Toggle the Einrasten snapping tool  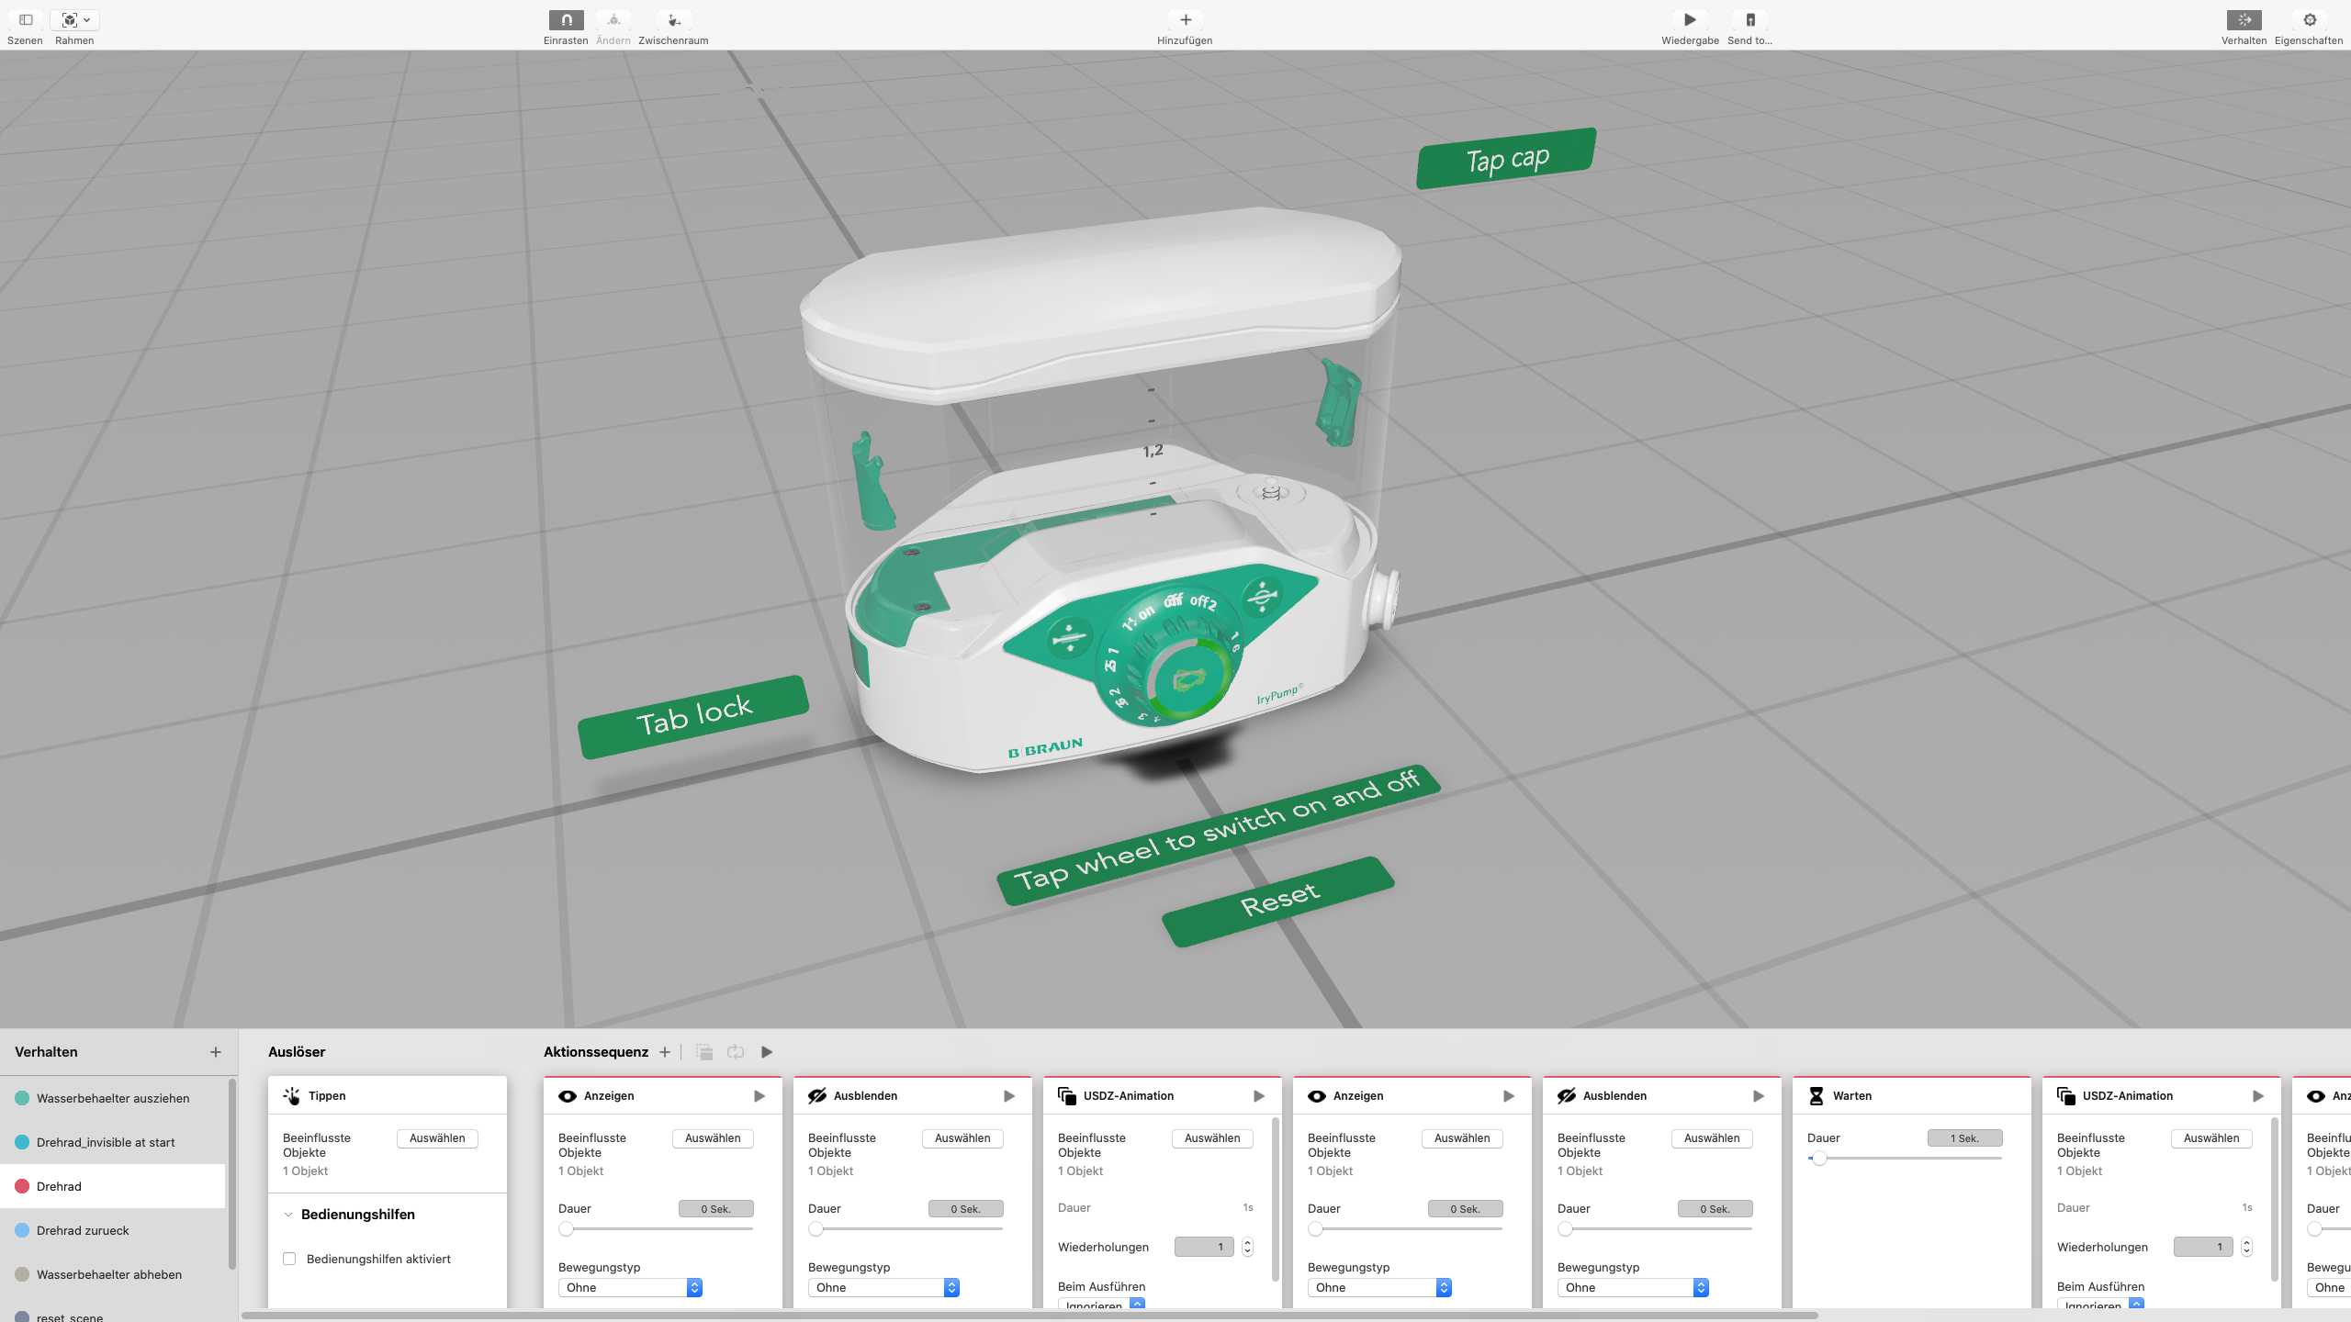coord(566,20)
